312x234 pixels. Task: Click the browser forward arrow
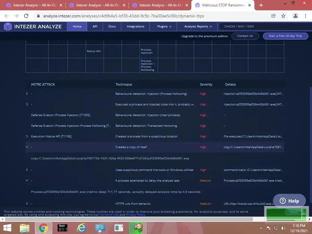[16, 16]
